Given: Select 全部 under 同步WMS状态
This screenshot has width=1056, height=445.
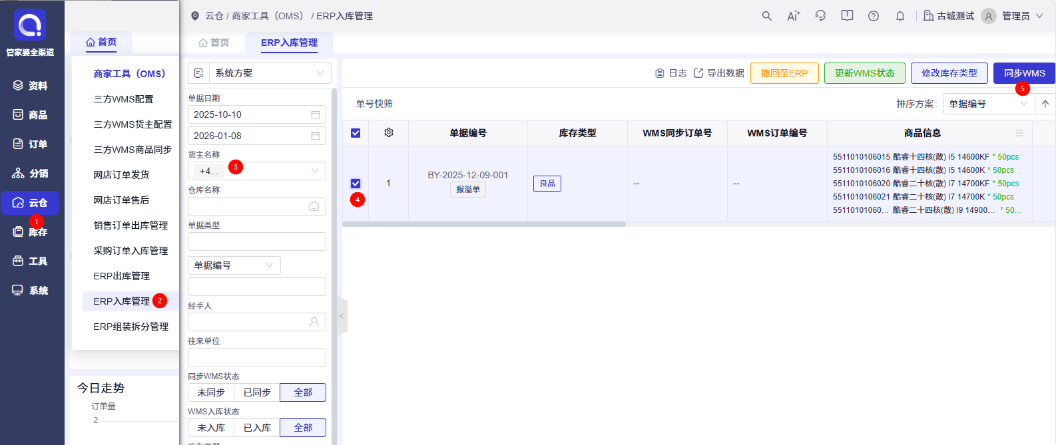Looking at the screenshot, I should (303, 392).
